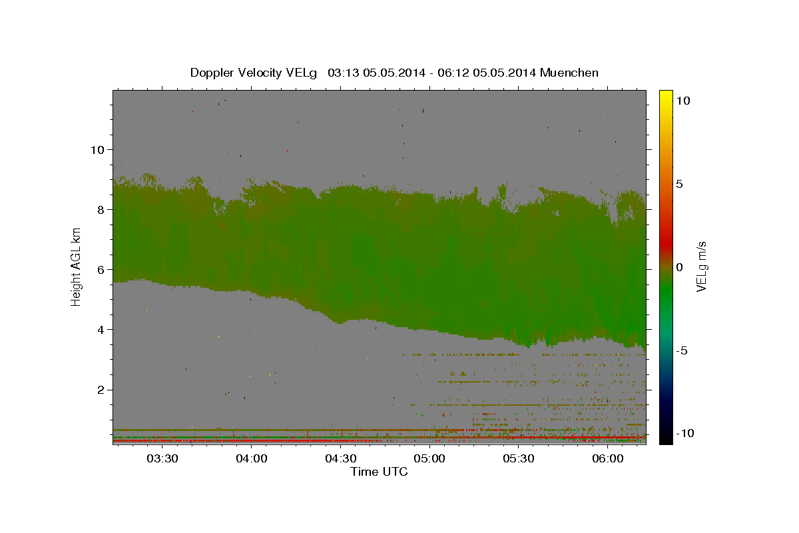Click the 'VELg m/s' colorbar label
The image size is (799, 533).
pyautogui.click(x=702, y=266)
